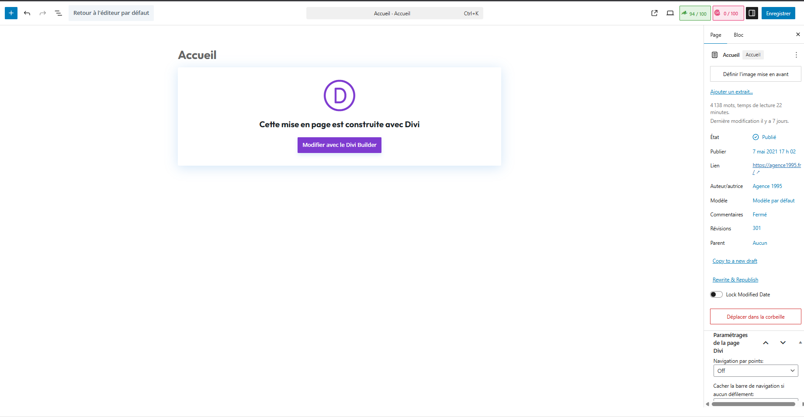Click the Enregistrer button
804x417 pixels.
778,14
